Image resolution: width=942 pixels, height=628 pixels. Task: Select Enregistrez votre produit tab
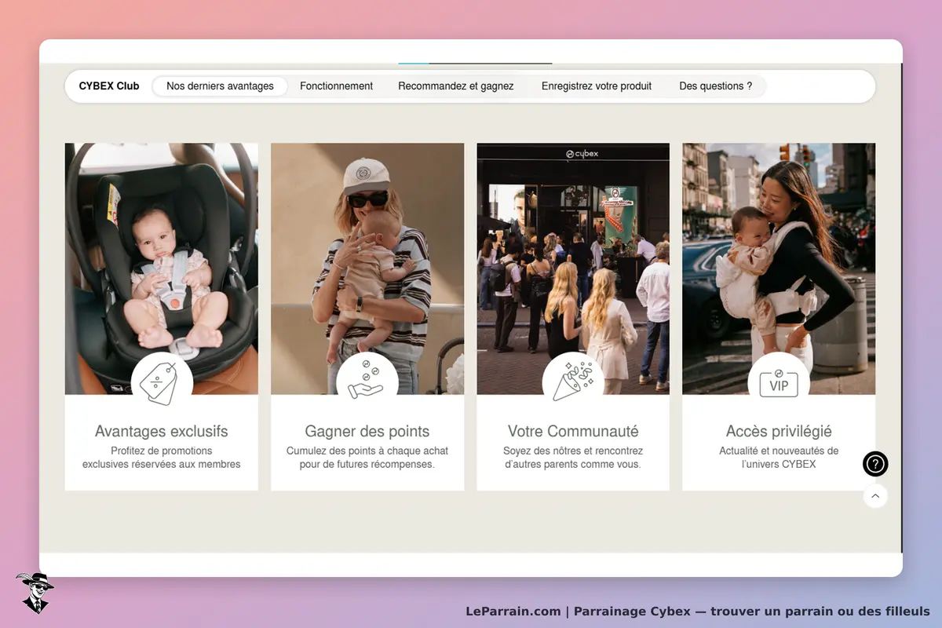point(597,86)
